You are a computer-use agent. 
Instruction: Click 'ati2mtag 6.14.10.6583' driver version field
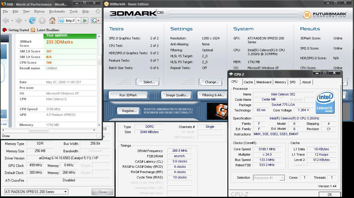69,158
